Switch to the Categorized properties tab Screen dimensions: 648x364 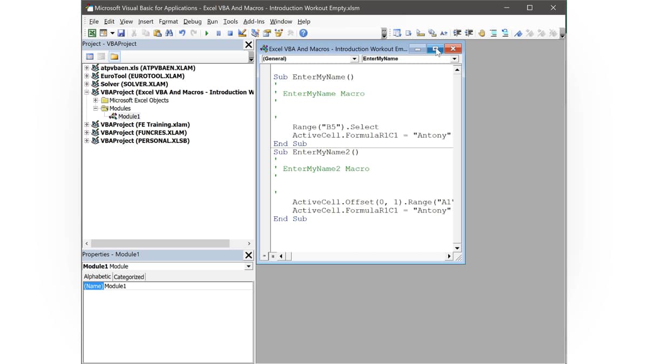click(x=129, y=277)
